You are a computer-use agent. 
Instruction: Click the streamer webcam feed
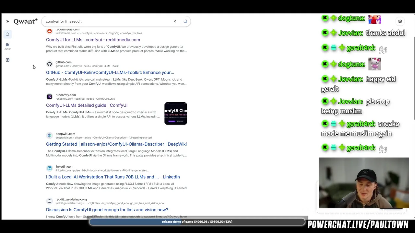pyautogui.click(x=364, y=183)
